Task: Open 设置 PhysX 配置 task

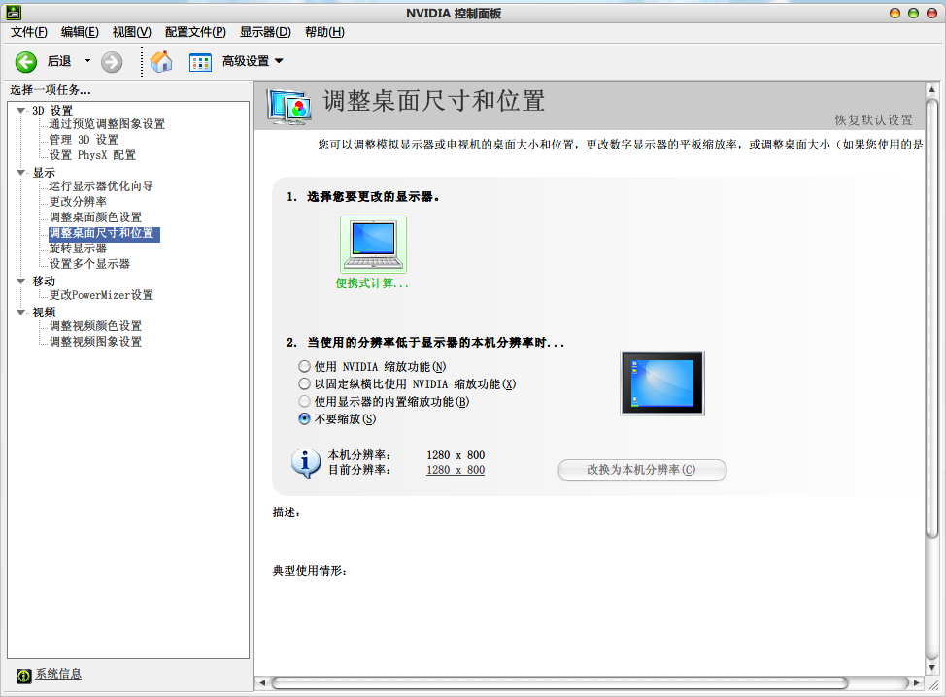Action: (92, 155)
